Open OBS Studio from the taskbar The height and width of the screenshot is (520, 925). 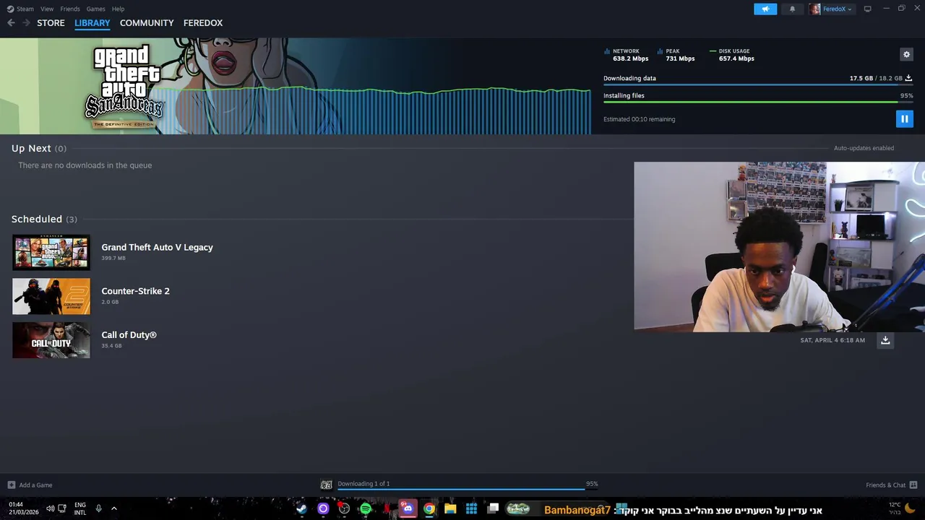tap(344, 509)
